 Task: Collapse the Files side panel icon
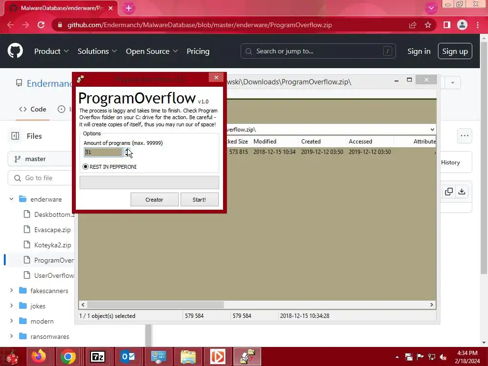15,136
